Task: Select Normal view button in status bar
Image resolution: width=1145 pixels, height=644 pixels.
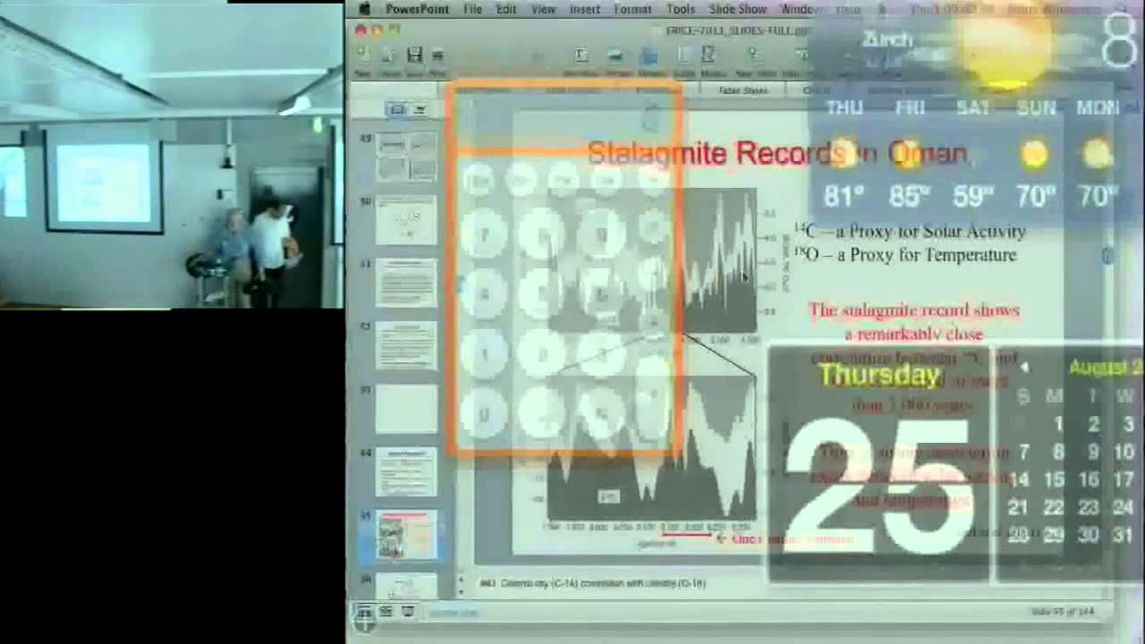Action: 365,611
